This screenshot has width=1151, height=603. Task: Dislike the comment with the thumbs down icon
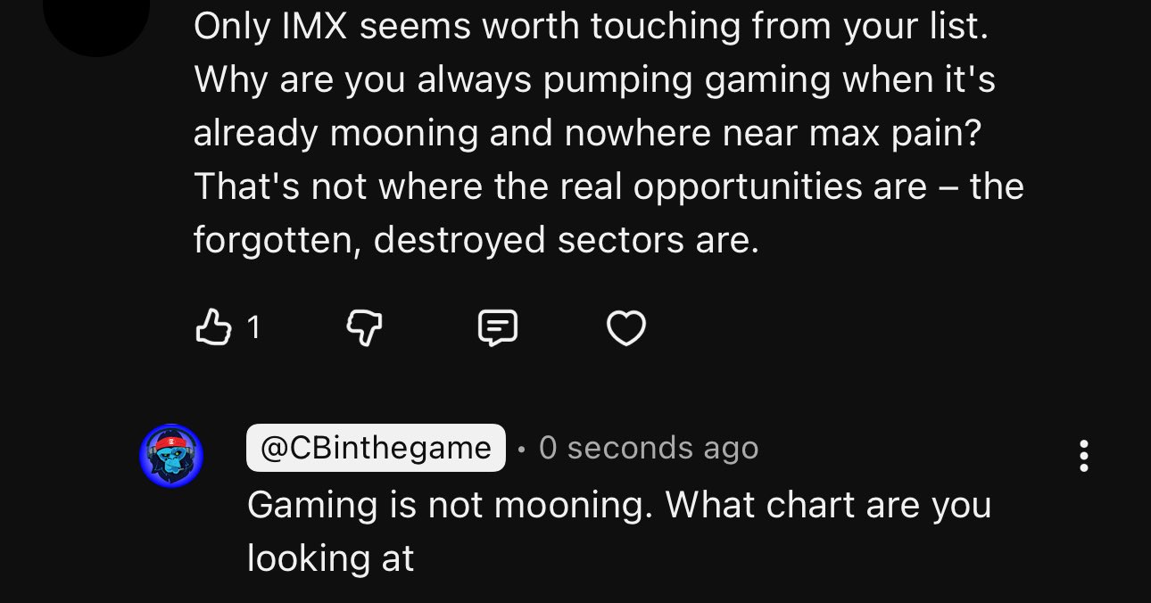[x=363, y=328]
